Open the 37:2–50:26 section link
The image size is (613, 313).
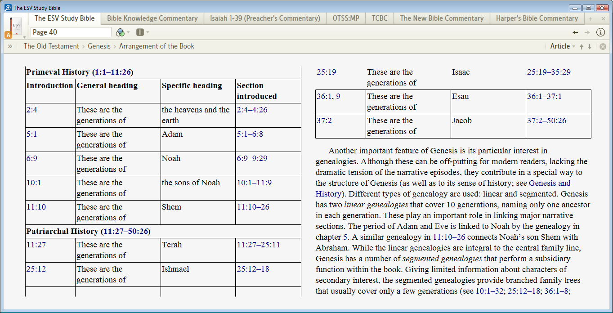(x=547, y=121)
